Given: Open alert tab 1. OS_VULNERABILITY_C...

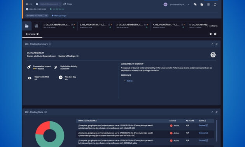Looking at the screenshot, I should 59,26.
